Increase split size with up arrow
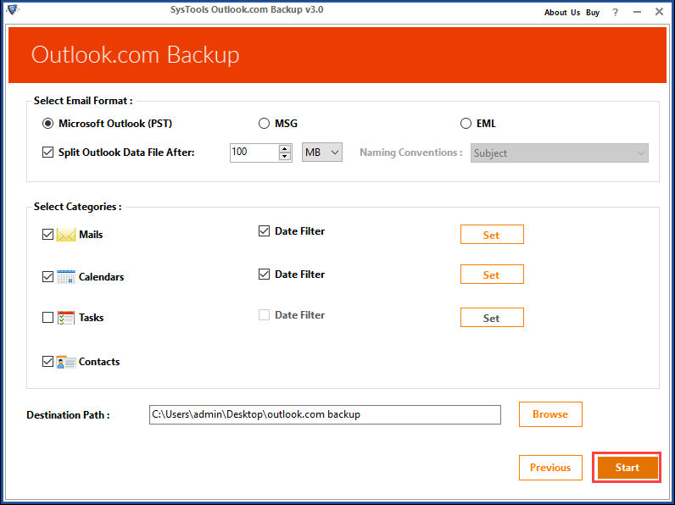This screenshot has width=675, height=505. [x=285, y=148]
